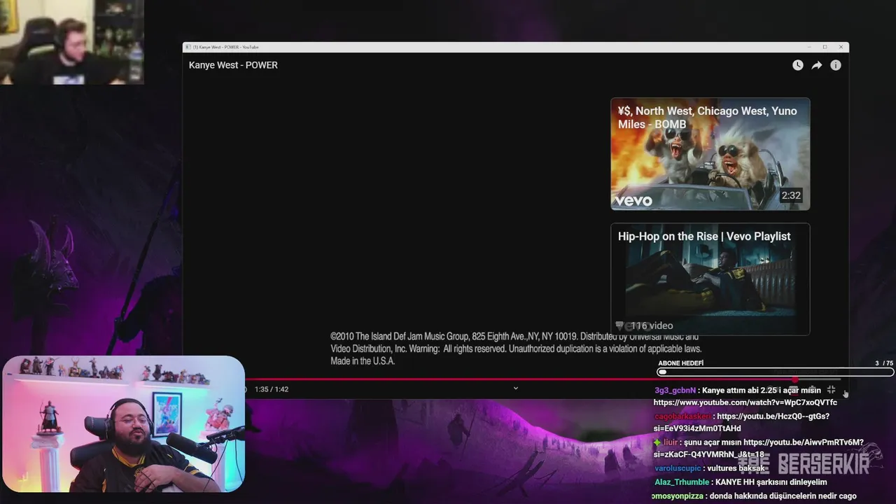This screenshot has height=504, width=896.
Task: Click the youtube.com/watch link in chat
Action: tap(745, 402)
